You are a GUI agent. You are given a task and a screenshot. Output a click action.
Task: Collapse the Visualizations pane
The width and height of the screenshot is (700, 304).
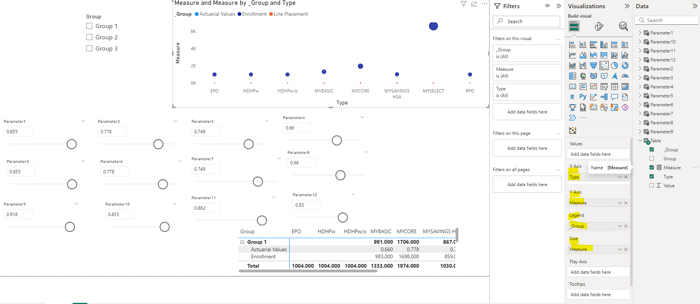(627, 6)
